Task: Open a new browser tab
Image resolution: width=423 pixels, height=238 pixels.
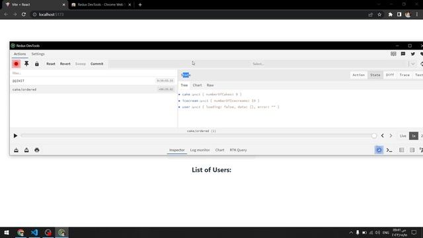Action: tap(140, 5)
